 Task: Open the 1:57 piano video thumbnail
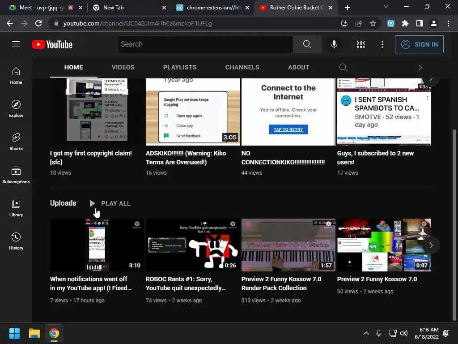288,245
